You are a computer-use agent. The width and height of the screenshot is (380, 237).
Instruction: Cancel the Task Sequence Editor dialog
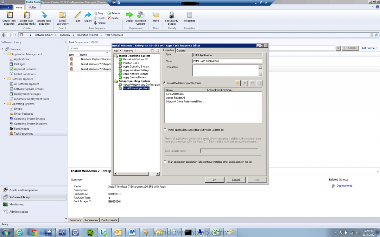(x=236, y=180)
